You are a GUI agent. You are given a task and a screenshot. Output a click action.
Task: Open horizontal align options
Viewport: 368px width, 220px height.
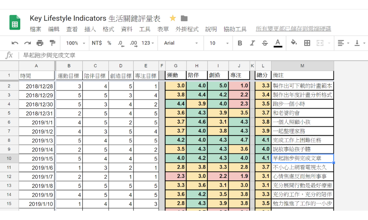343,43
